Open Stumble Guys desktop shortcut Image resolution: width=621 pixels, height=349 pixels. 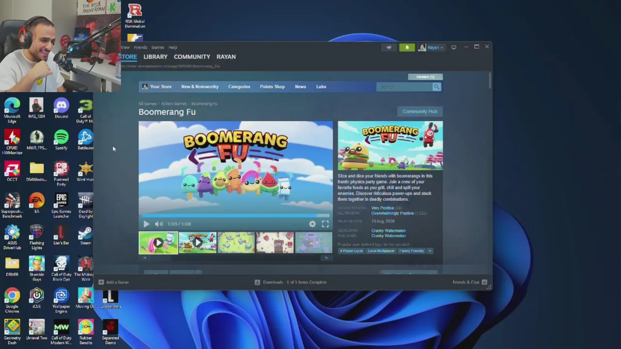[36, 269]
